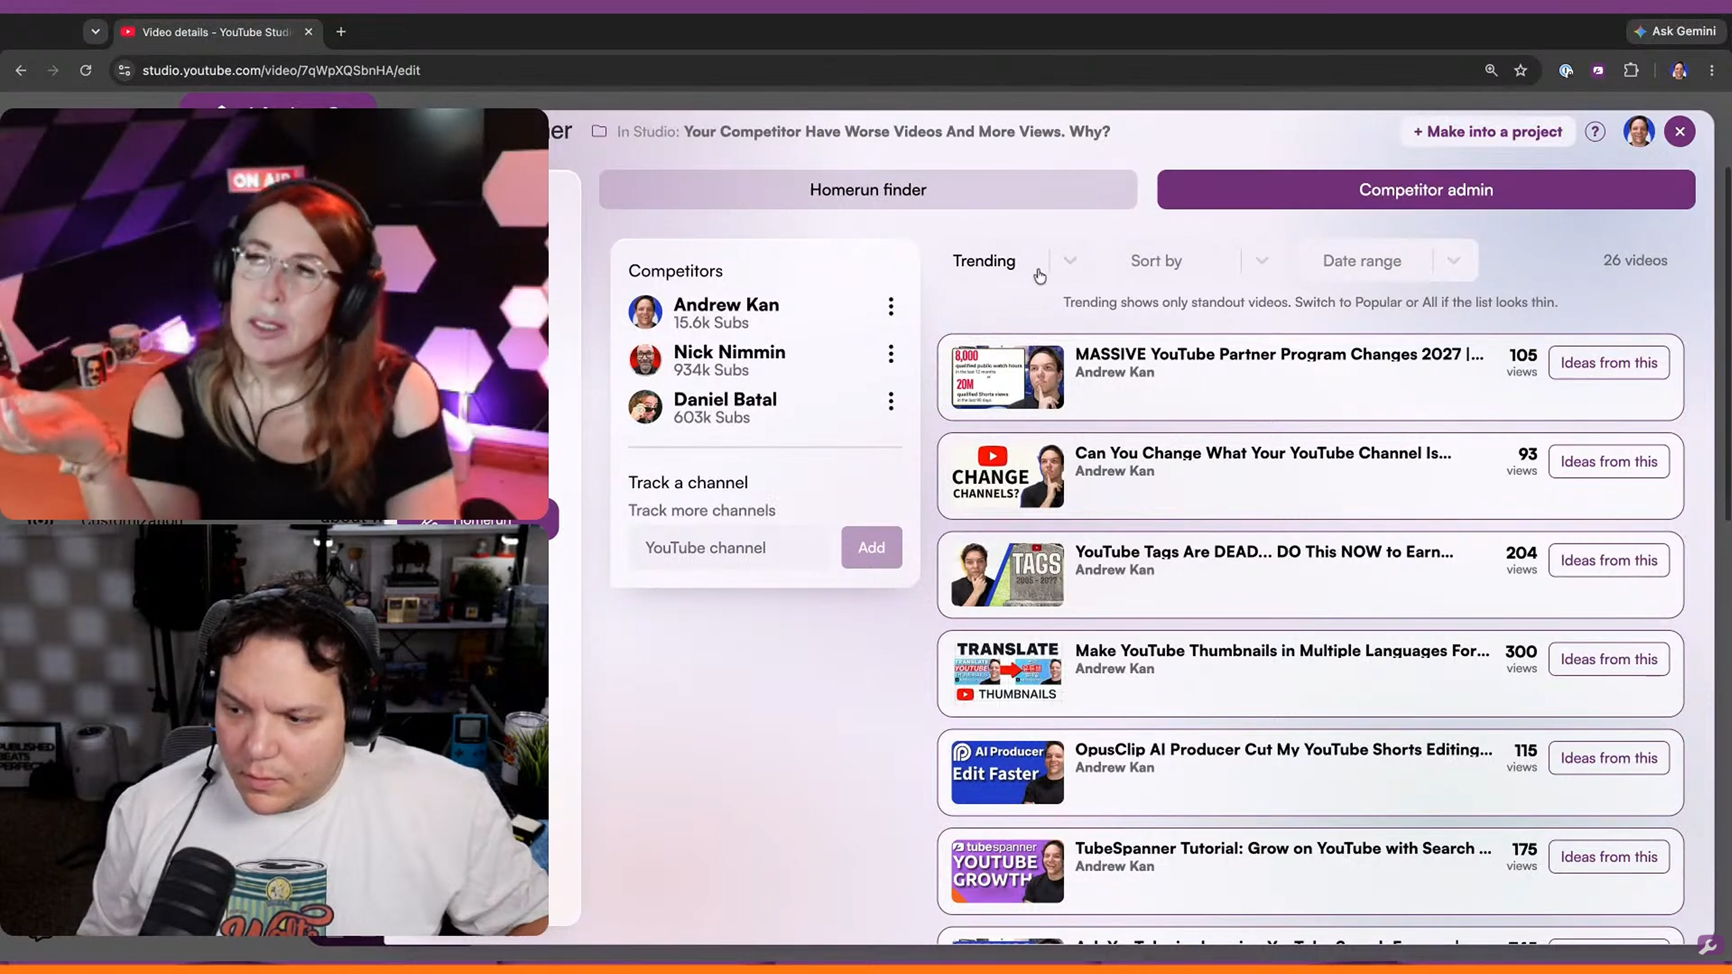Viewport: 1732px width, 974px height.
Task: Get ideas from YouTube Tags Are DEAD video
Action: click(1609, 560)
